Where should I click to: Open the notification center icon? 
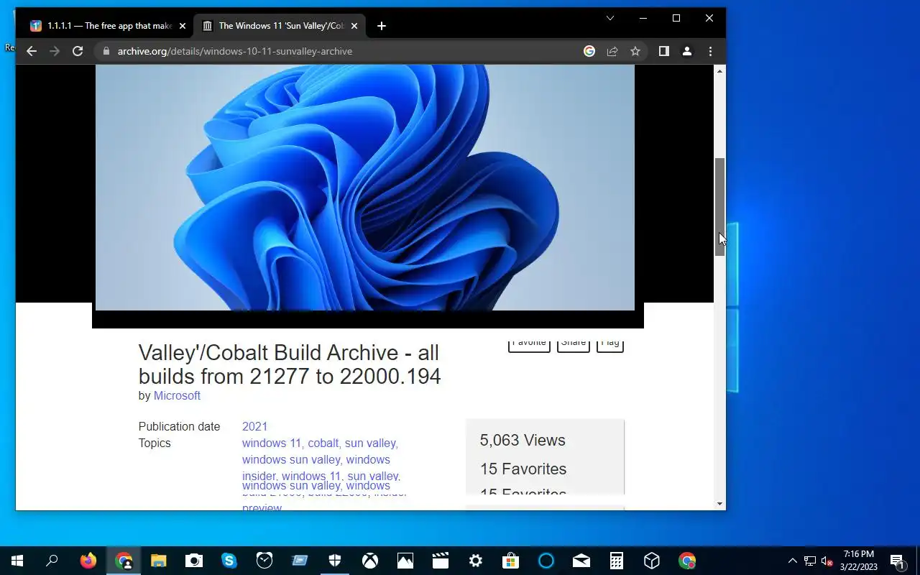[897, 561]
